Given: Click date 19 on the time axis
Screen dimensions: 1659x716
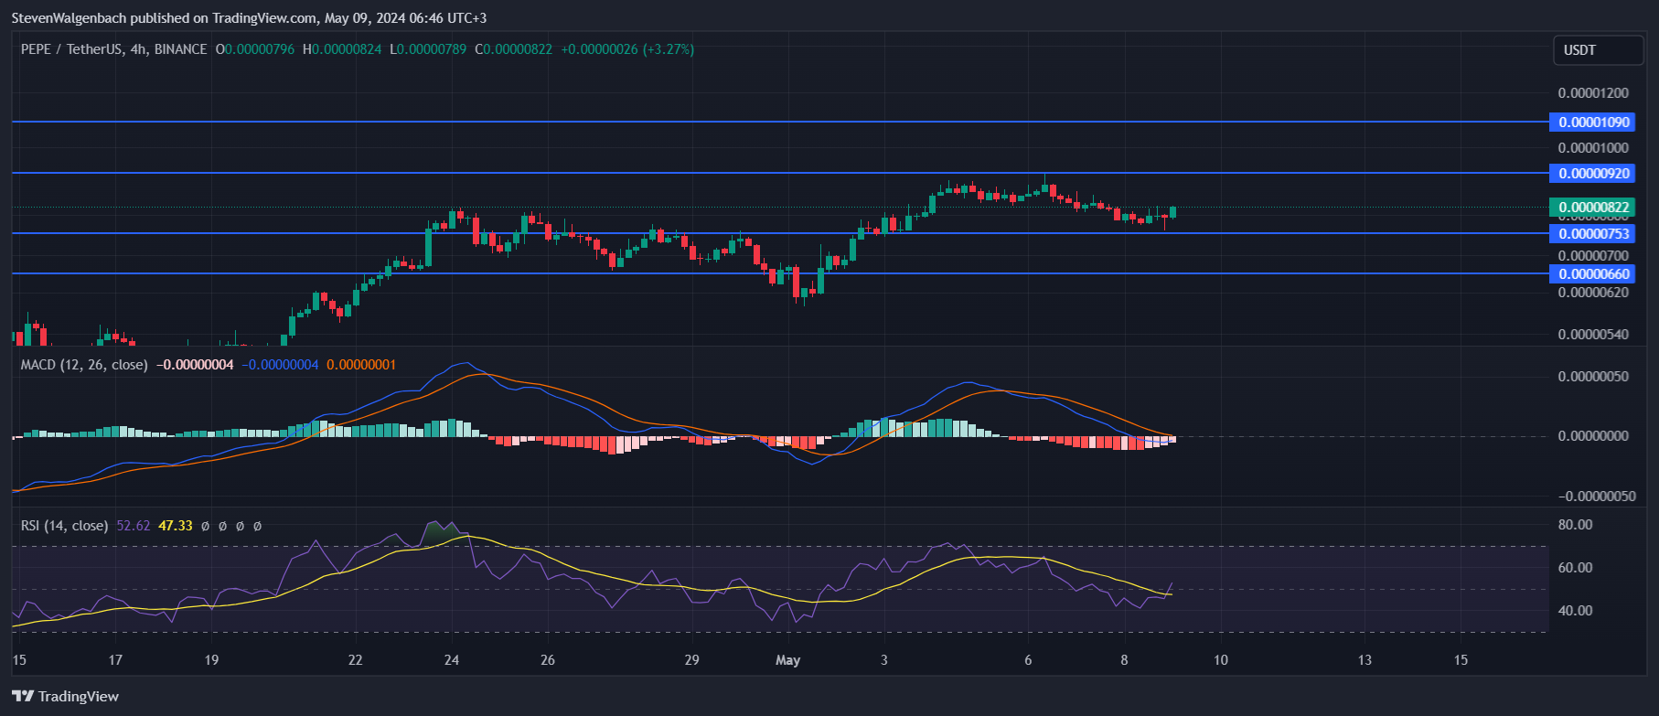Looking at the screenshot, I should pos(211,660).
